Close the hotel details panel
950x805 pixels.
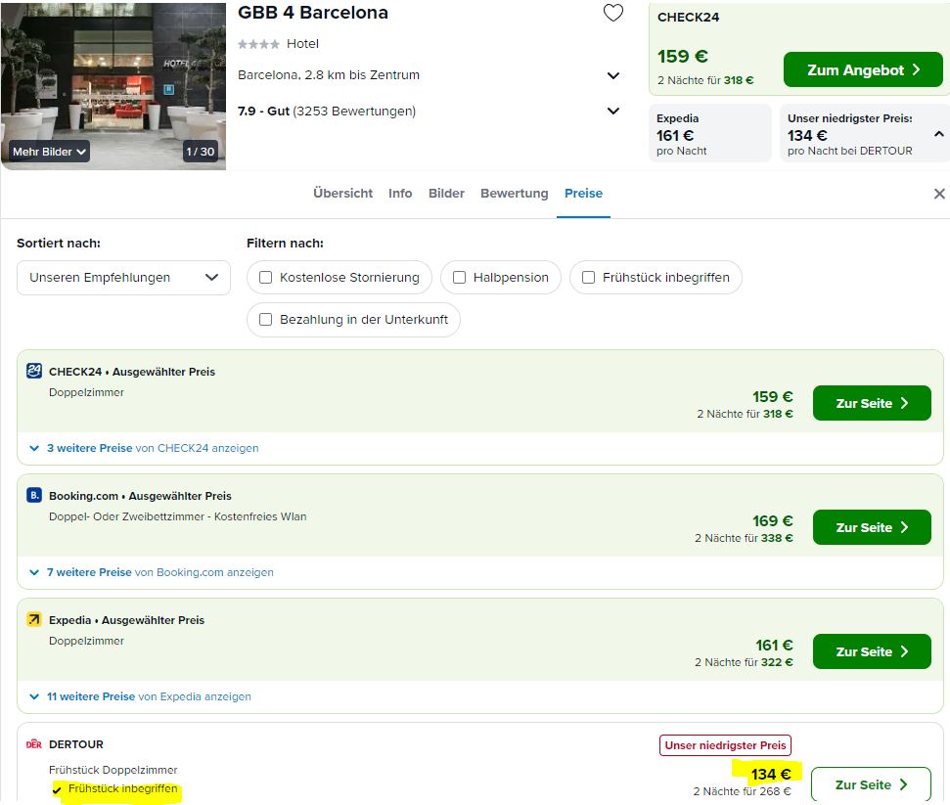[x=939, y=194]
